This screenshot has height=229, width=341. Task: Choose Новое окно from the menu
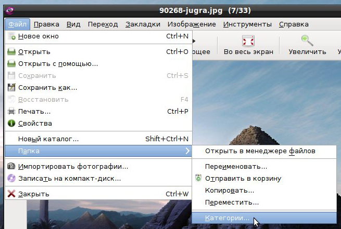coord(98,36)
